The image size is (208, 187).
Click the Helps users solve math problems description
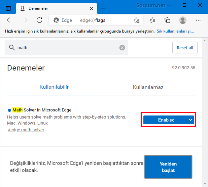(68, 120)
